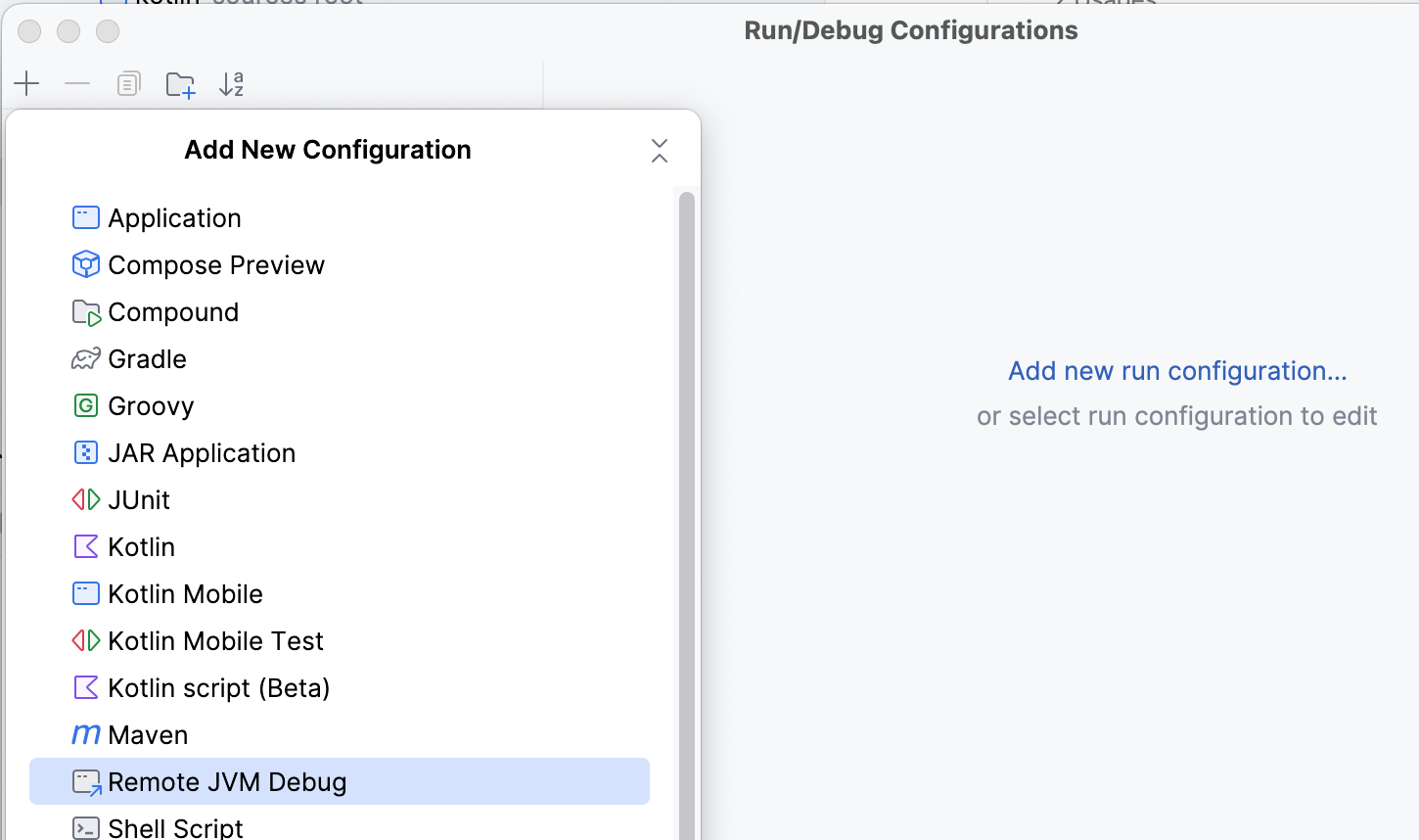The height and width of the screenshot is (840, 1419).
Task: Minimize the Run/Debug Configurations window
Action: pyautogui.click(x=69, y=31)
